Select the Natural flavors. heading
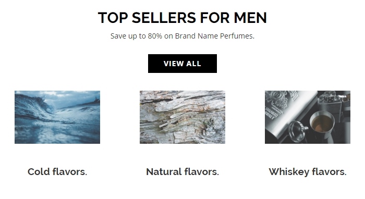 (x=182, y=172)
